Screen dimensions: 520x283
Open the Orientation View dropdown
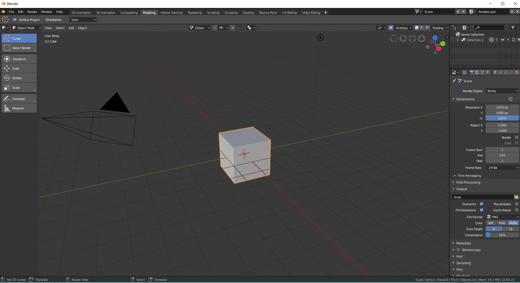(83, 19)
